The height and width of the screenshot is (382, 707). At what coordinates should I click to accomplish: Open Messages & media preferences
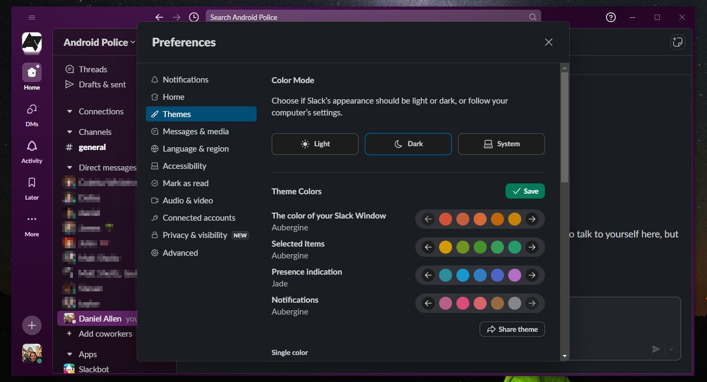201,131
